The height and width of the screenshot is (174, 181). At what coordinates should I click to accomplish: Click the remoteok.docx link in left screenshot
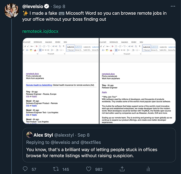point(32,74)
